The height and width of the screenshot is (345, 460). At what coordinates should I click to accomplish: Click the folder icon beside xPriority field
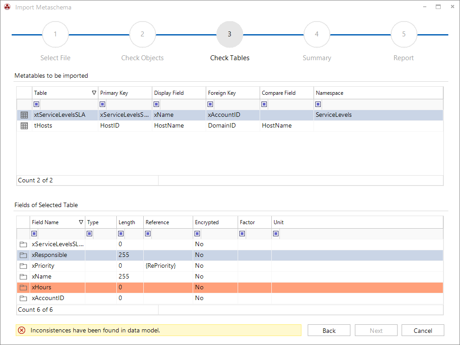[23, 266]
